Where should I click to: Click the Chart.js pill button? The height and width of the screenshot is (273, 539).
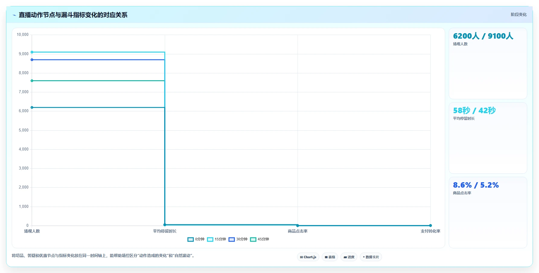(308, 257)
